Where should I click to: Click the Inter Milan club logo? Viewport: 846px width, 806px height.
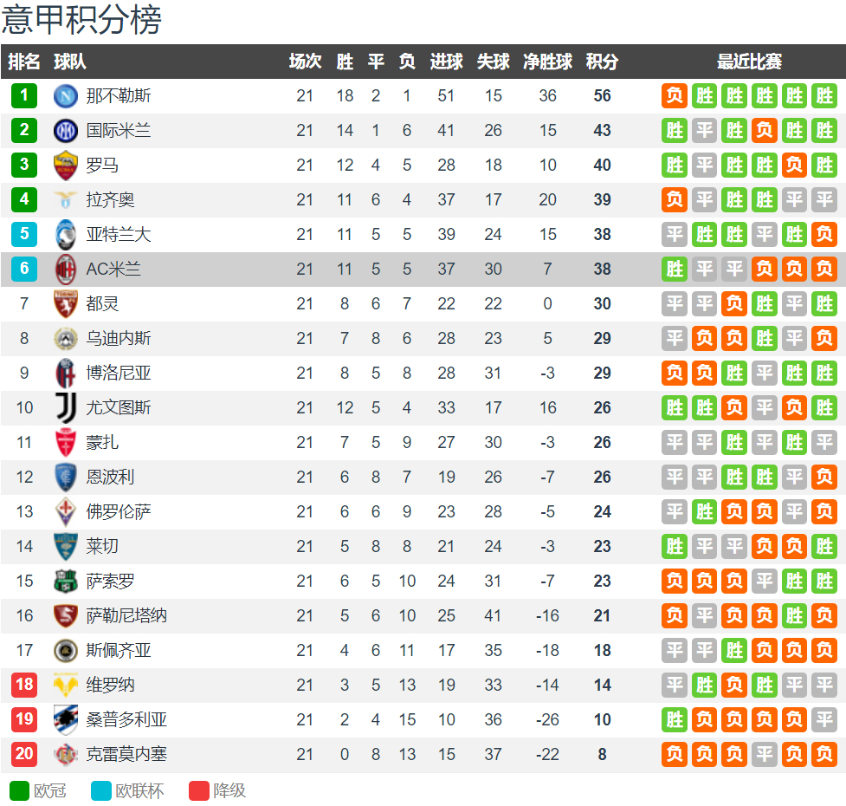(x=65, y=131)
